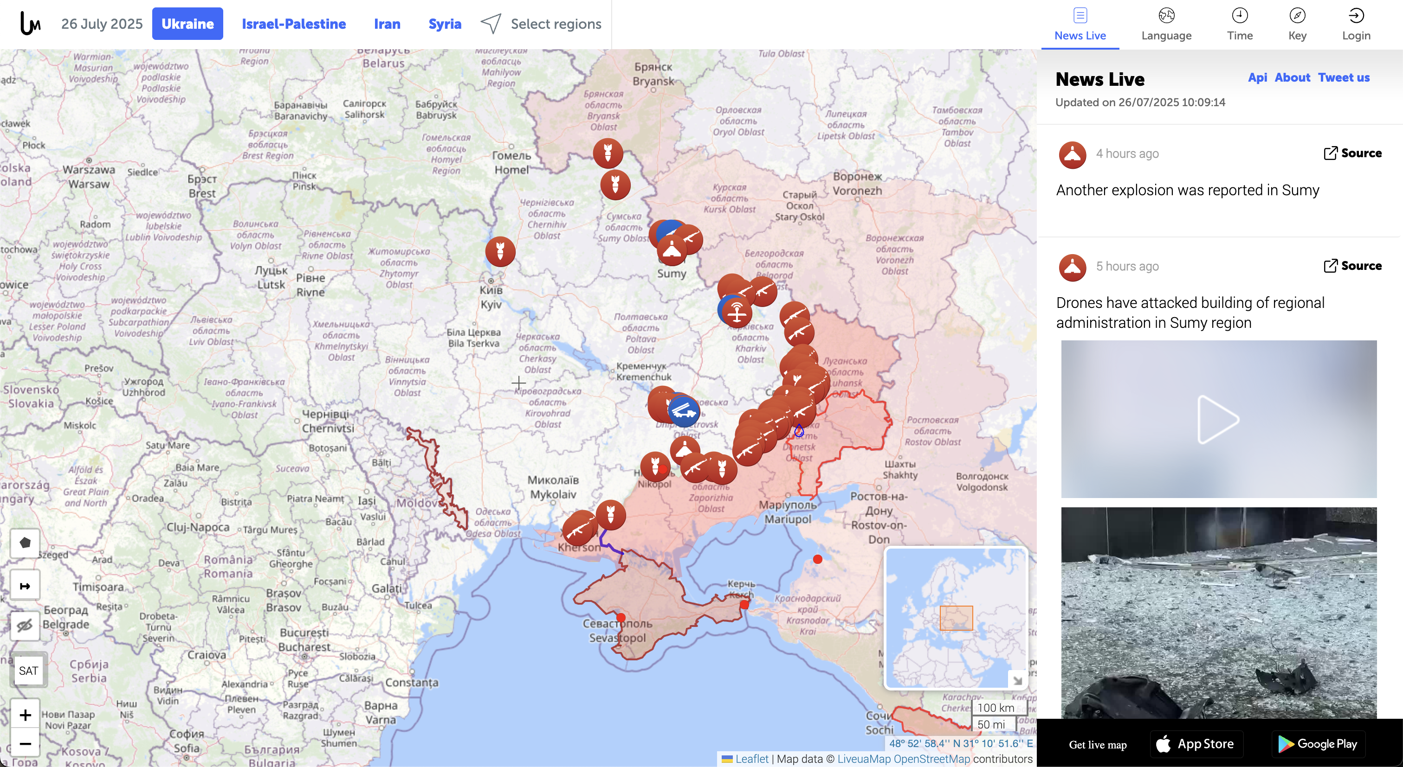The image size is (1403, 767).
Task: Read headline Another explosion was reported in Sumy
Action: [1187, 190]
